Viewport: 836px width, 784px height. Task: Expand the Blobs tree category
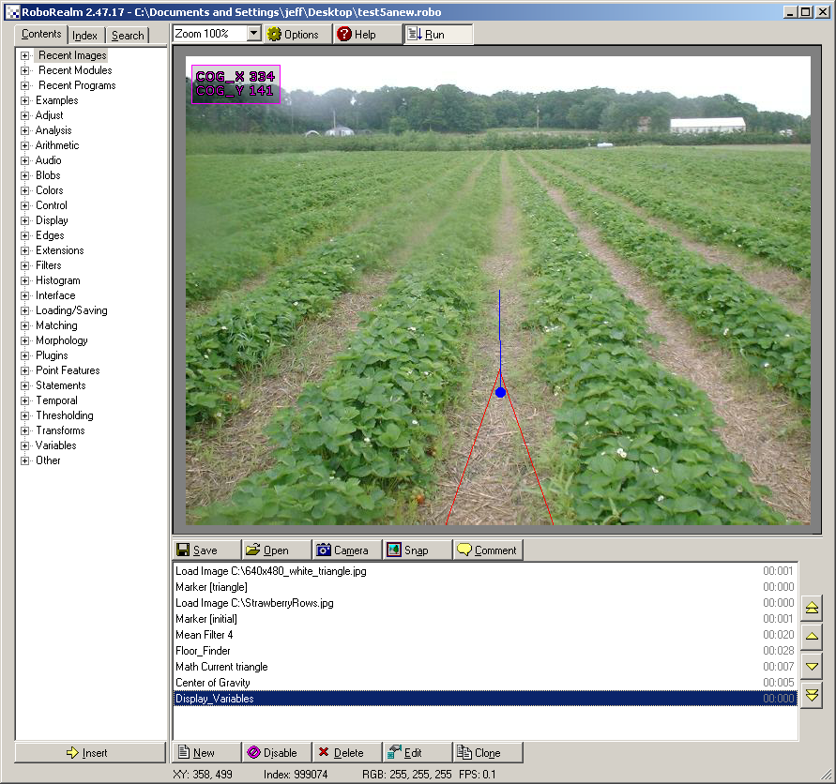click(x=25, y=175)
